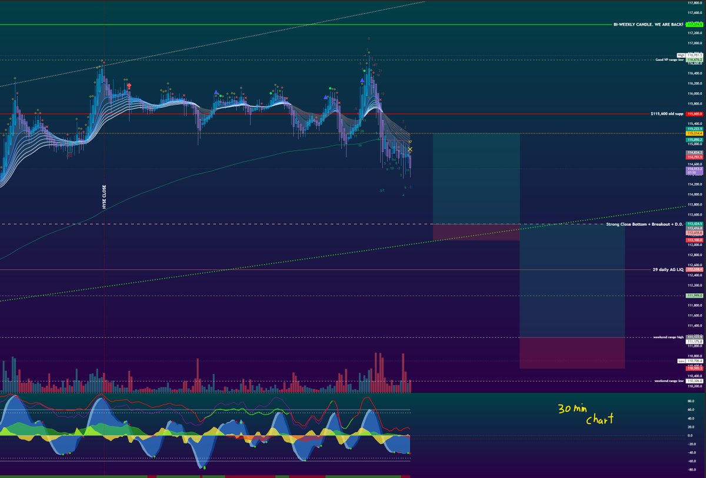Select second short position's red stop zone

(572, 353)
